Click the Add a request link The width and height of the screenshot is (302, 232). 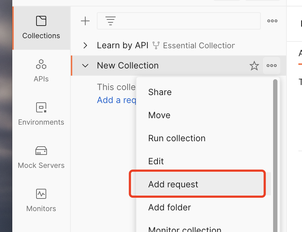[116, 100]
